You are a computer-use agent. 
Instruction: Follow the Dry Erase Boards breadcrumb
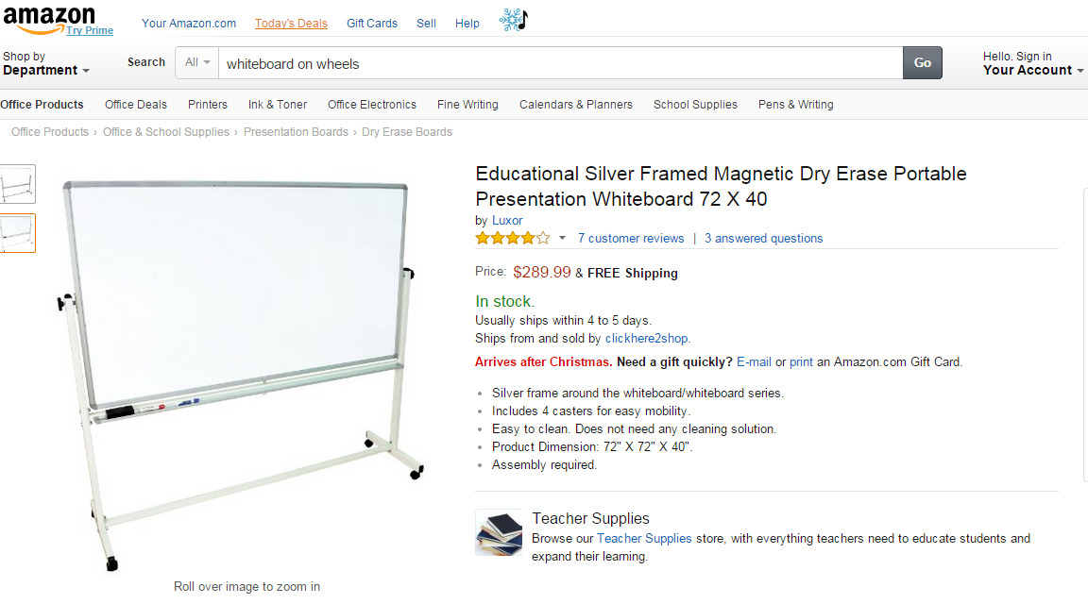tap(407, 131)
